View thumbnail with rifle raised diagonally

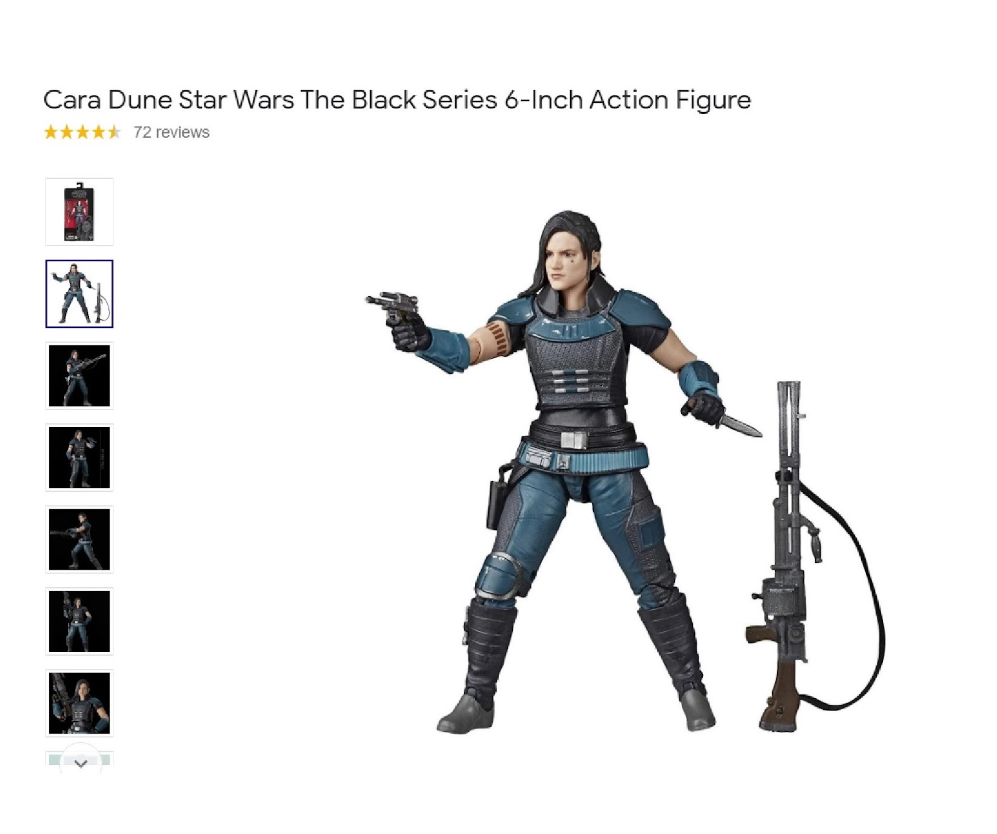pos(79,376)
